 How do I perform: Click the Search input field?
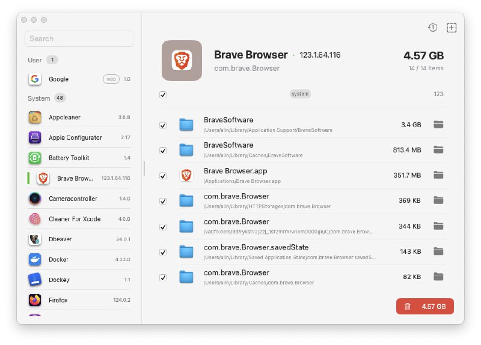[79, 38]
